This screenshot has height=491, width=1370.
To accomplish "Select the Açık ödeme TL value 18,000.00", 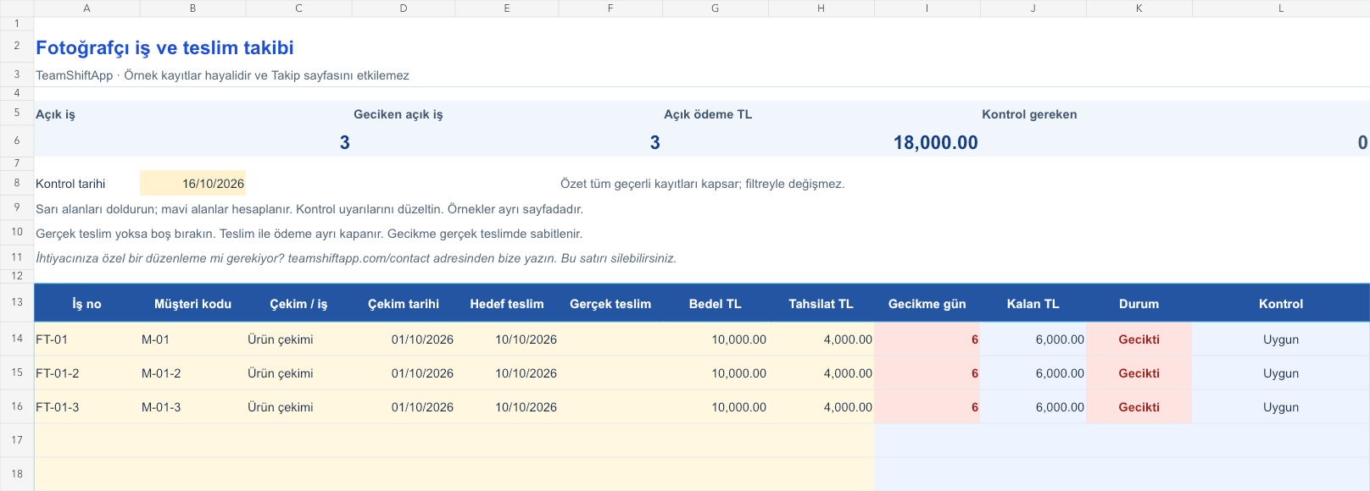I will 935,142.
